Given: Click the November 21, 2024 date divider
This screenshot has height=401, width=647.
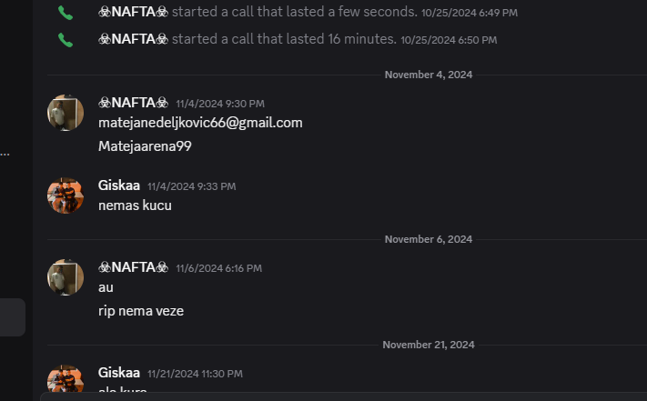Looking at the screenshot, I should 429,345.
